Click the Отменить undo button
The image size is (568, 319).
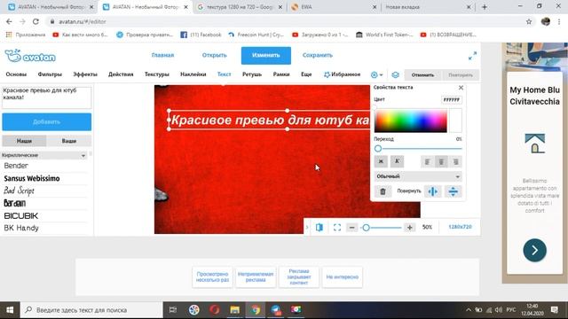pyautogui.click(x=422, y=74)
